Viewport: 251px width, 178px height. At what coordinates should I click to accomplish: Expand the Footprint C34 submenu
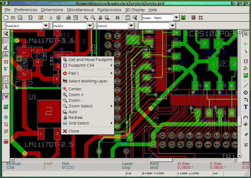[x=88, y=65]
